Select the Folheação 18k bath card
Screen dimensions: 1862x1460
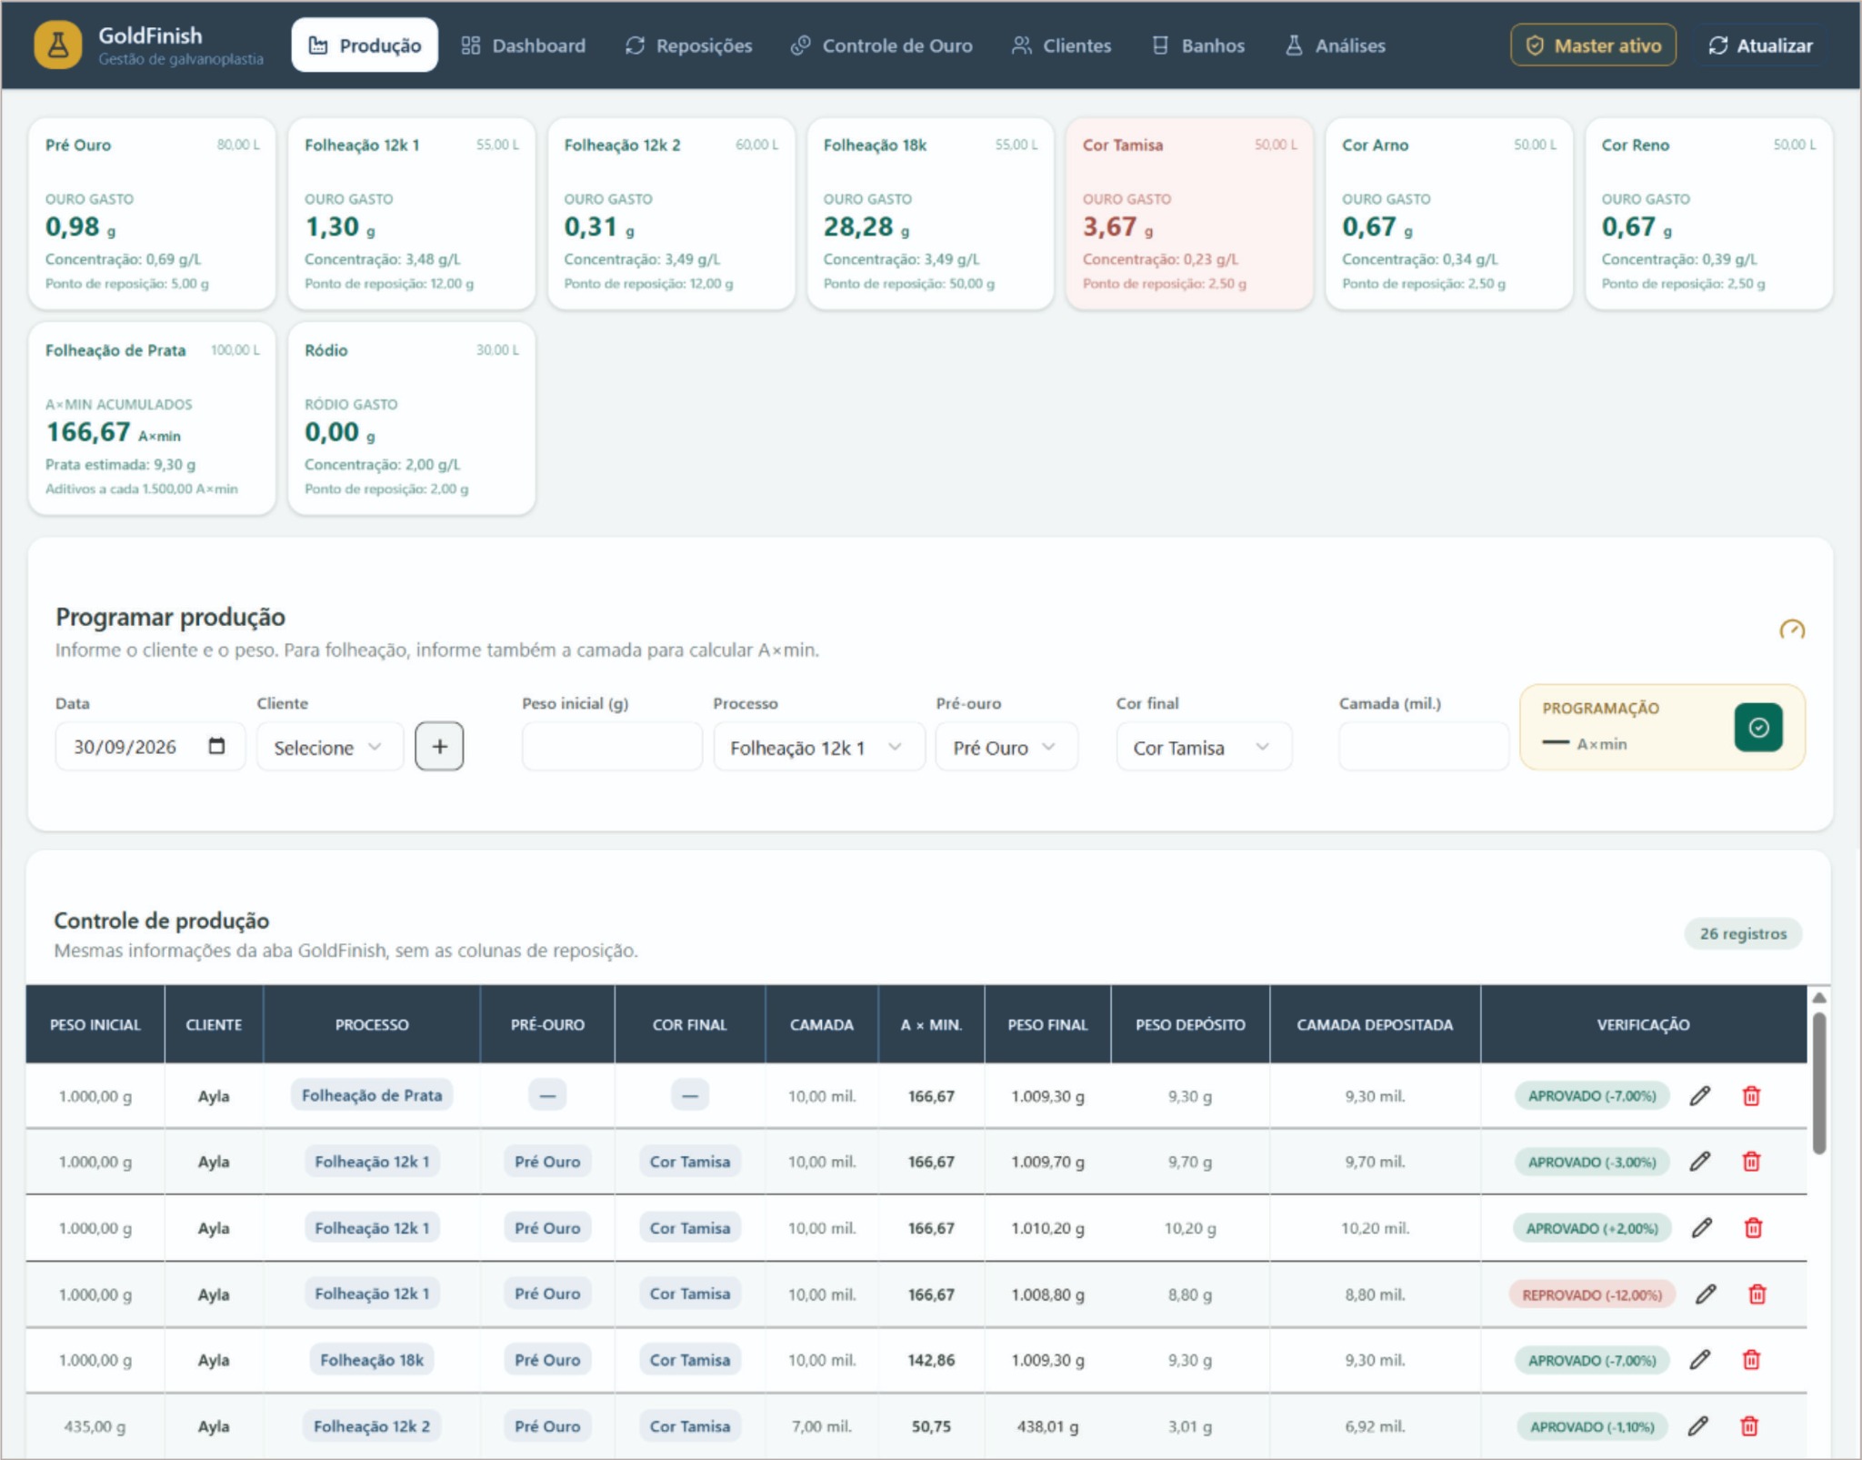[930, 214]
